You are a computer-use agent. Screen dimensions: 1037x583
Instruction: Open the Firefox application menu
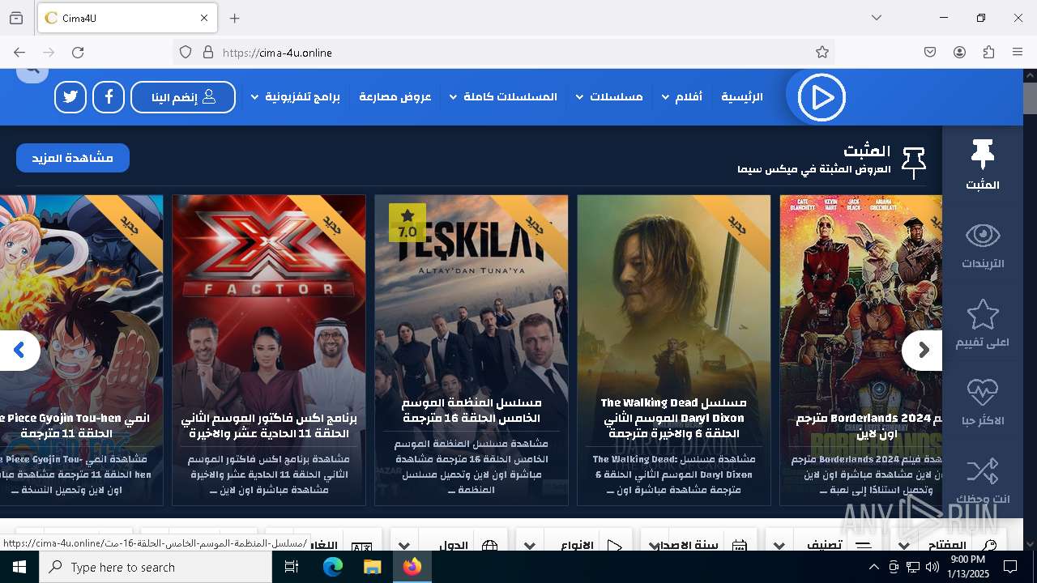click(x=1018, y=52)
